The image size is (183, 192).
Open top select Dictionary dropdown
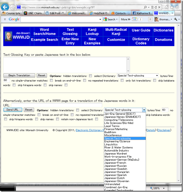click(x=138, y=76)
